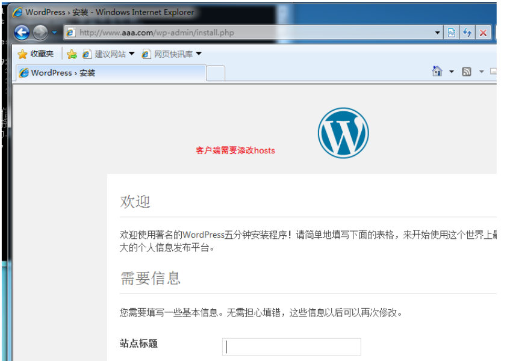This screenshot has width=510, height=364.
Task: Click the browser Forward arrow button
Action: tap(40, 32)
